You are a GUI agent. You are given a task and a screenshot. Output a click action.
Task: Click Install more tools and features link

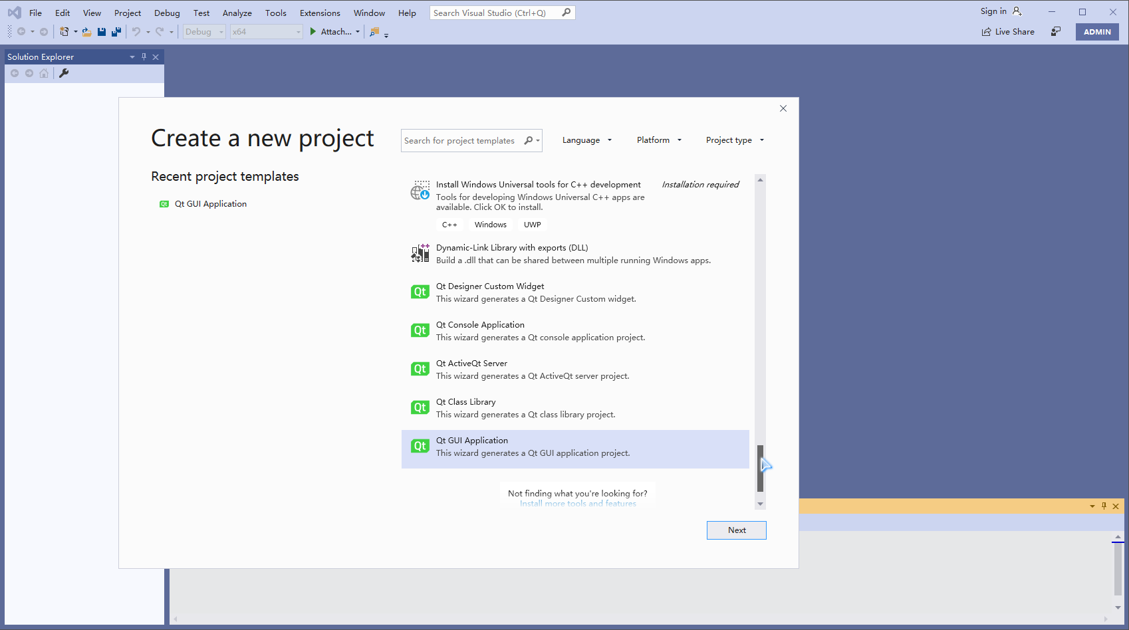578,504
